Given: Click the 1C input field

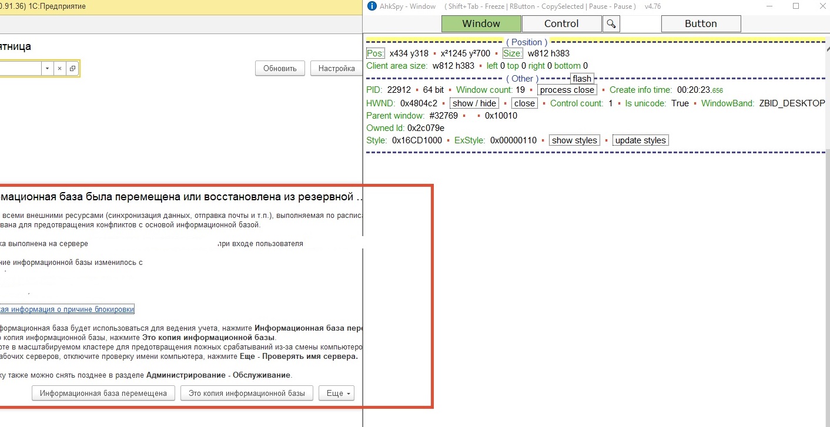Looking at the screenshot, I should point(21,69).
